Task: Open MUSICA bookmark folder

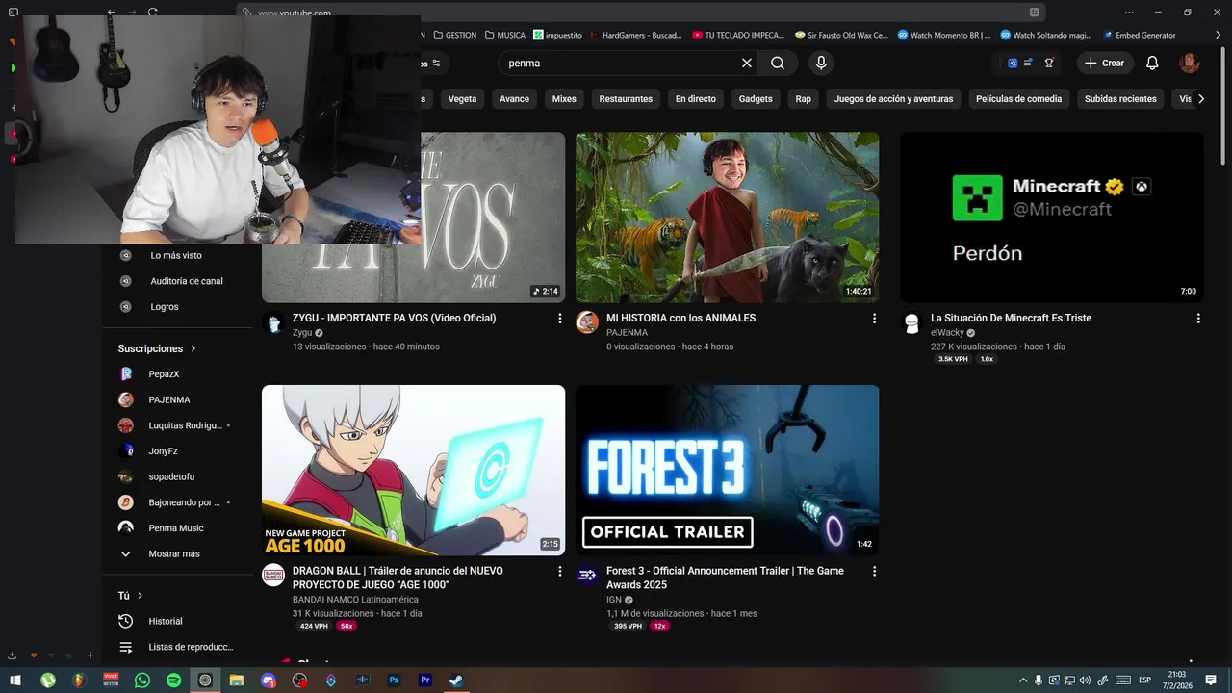Action: pos(505,35)
